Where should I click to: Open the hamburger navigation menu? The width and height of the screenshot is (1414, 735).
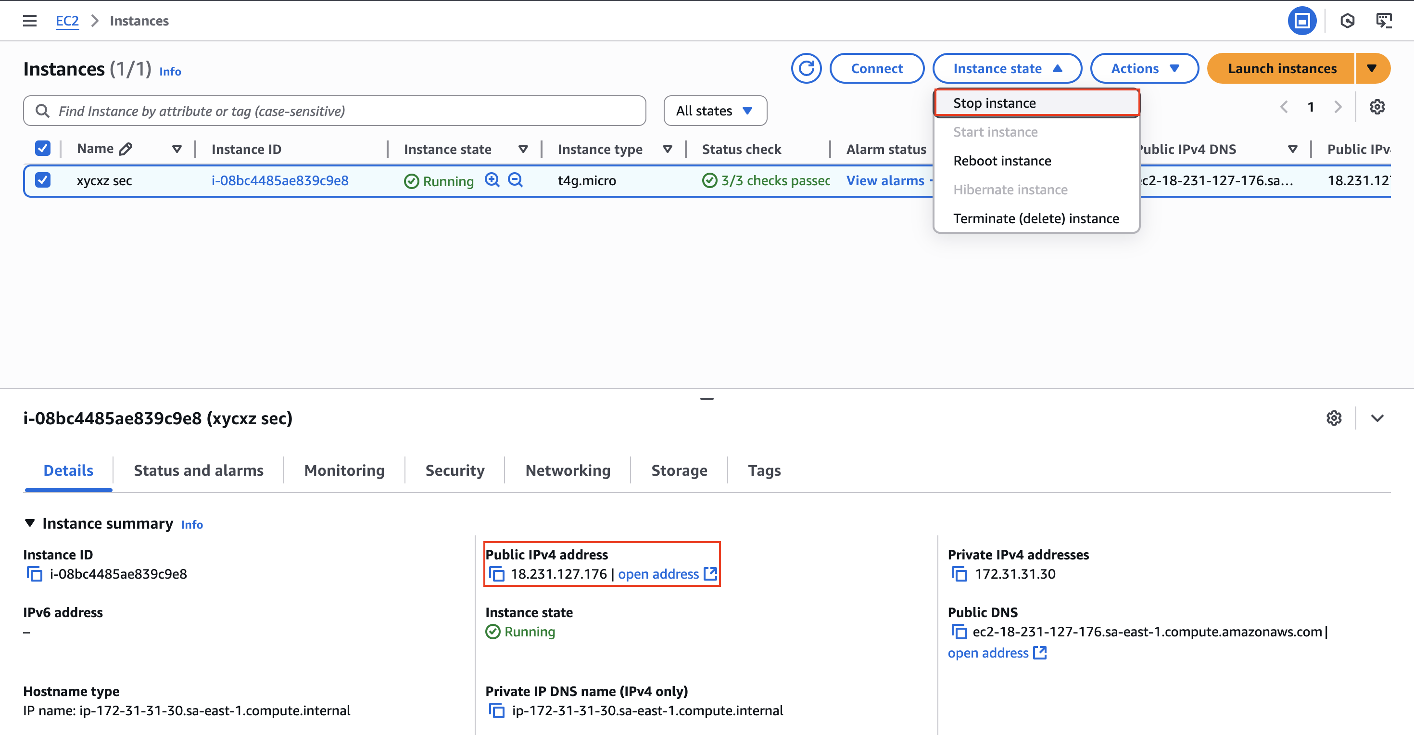click(x=30, y=21)
